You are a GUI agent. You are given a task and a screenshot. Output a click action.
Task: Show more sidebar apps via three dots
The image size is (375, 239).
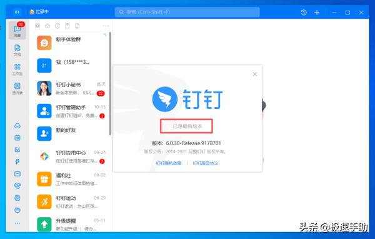tap(17, 223)
